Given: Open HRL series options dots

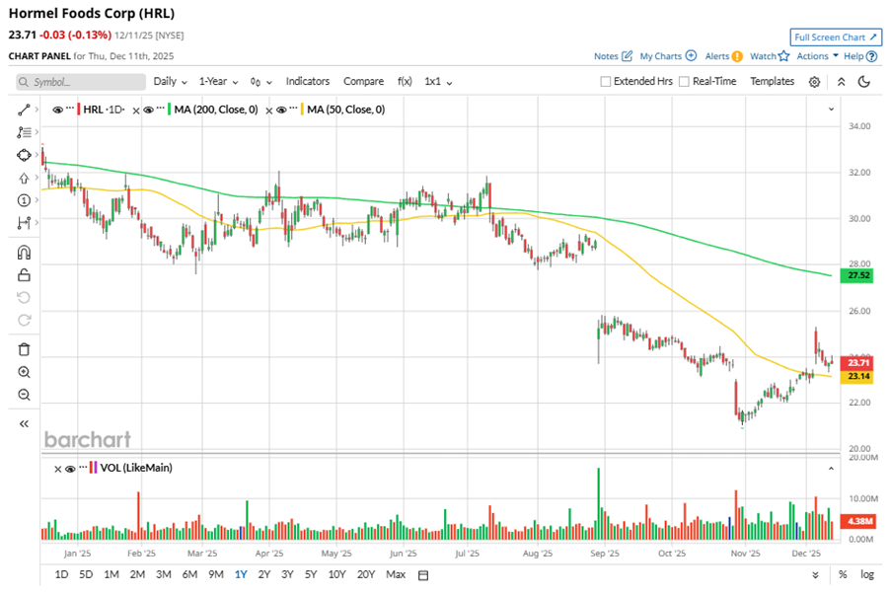Looking at the screenshot, I should tap(70, 108).
